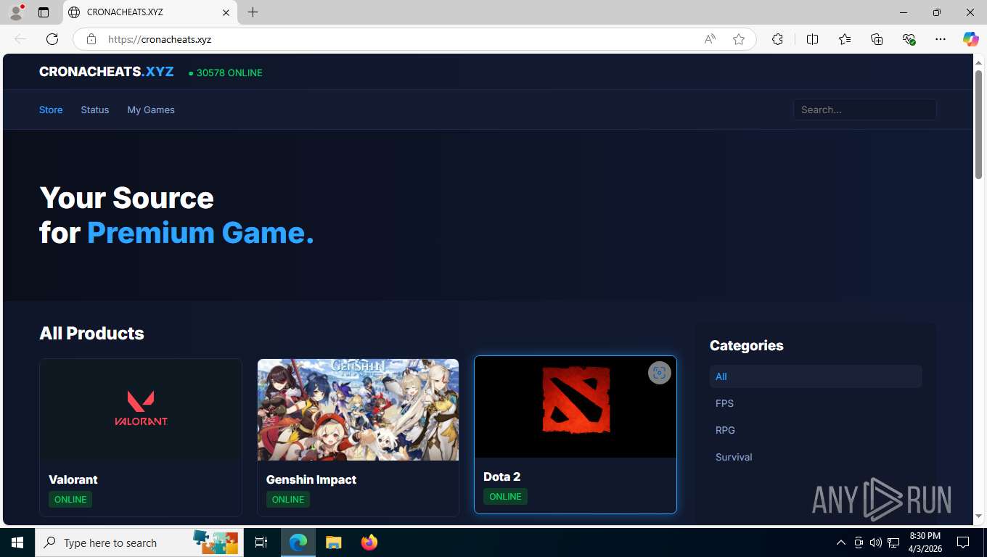
Task: Focus the site Search field
Action: pos(864,110)
